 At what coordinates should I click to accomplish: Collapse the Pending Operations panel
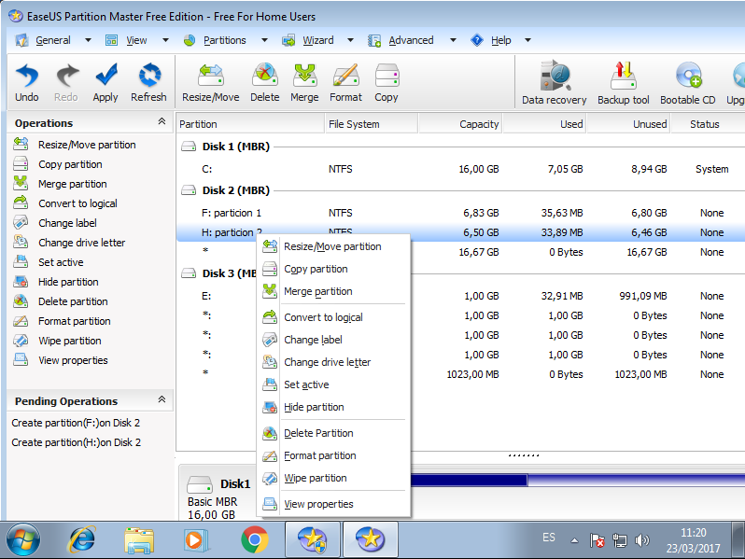pos(162,399)
